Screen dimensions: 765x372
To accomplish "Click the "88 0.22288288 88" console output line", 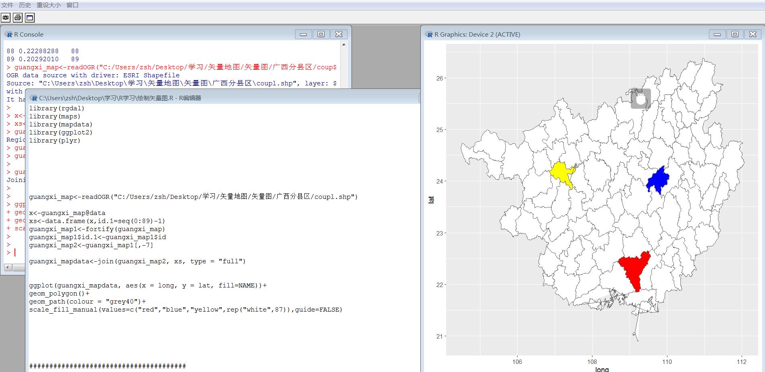I will (x=43, y=51).
